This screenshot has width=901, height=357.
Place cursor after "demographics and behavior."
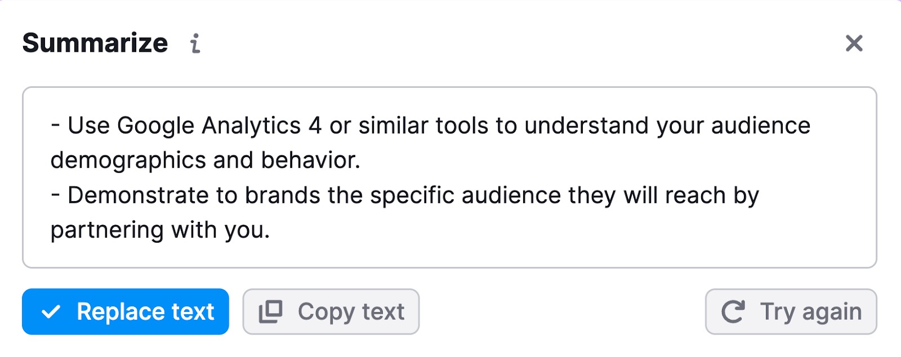[361, 160]
